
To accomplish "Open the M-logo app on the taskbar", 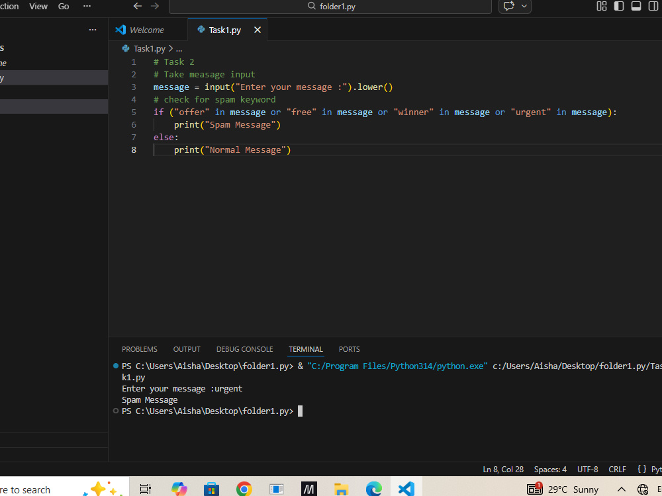I will (x=308, y=489).
